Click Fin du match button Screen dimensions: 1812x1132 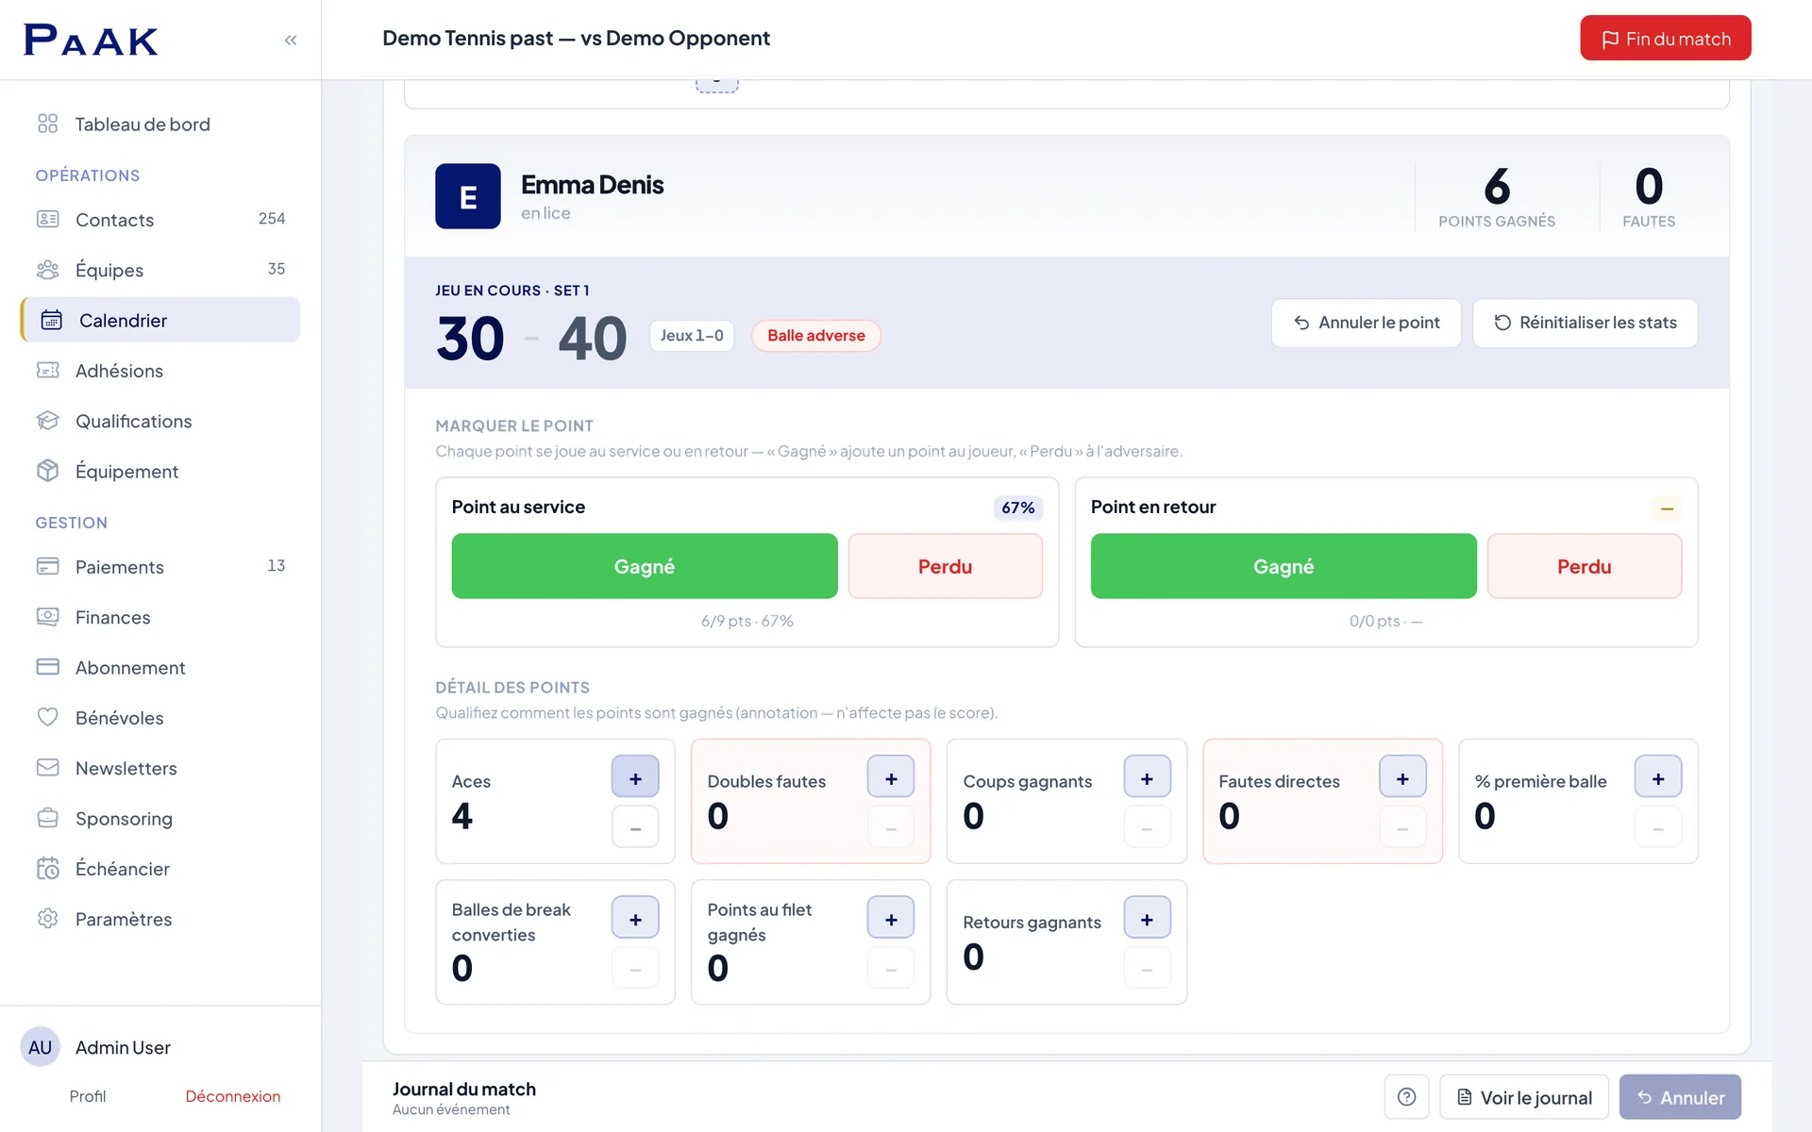(1666, 39)
